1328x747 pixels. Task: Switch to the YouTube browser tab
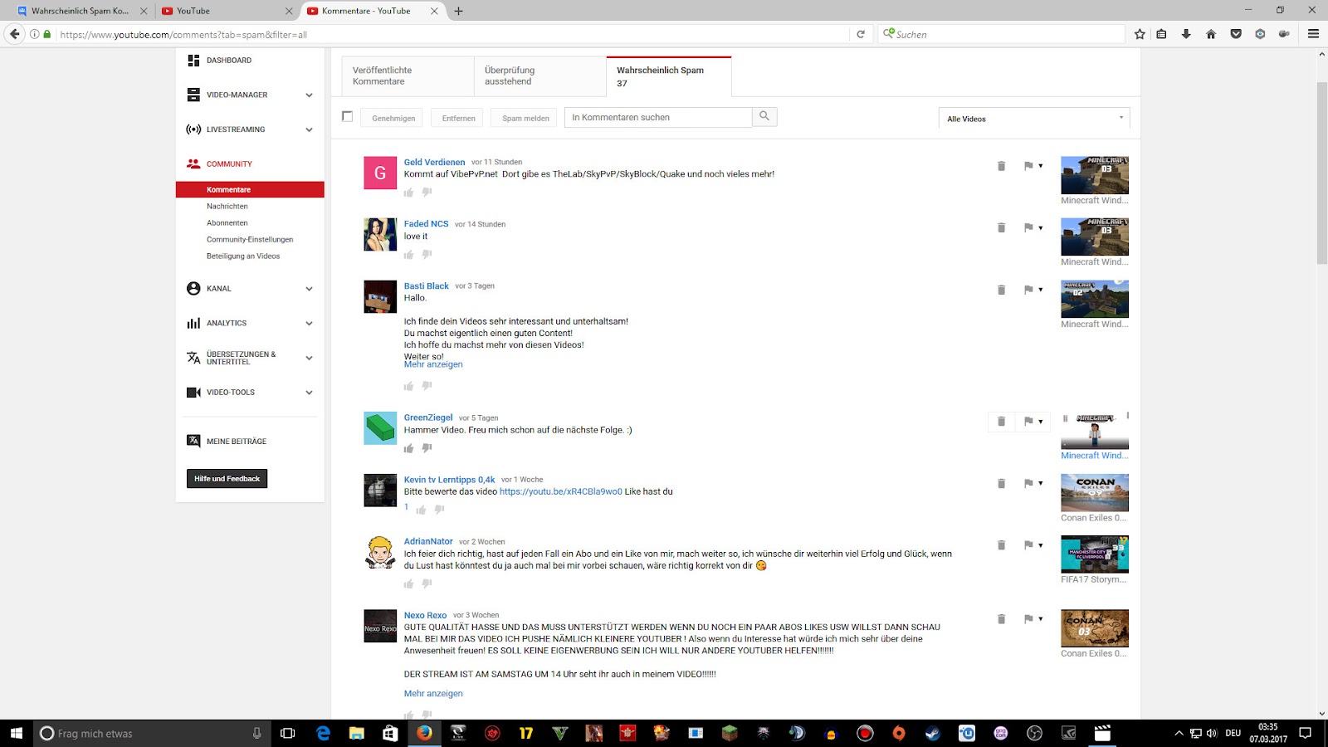(x=227, y=11)
